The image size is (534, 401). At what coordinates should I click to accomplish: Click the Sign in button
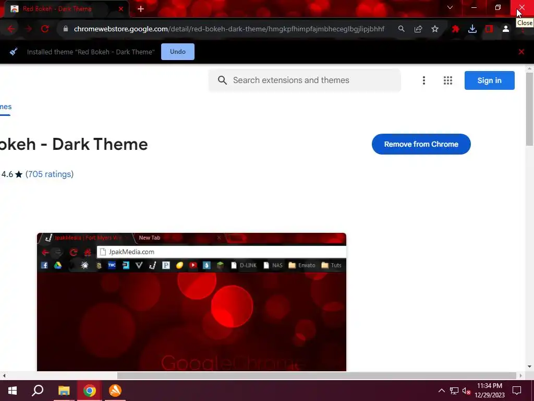click(489, 80)
